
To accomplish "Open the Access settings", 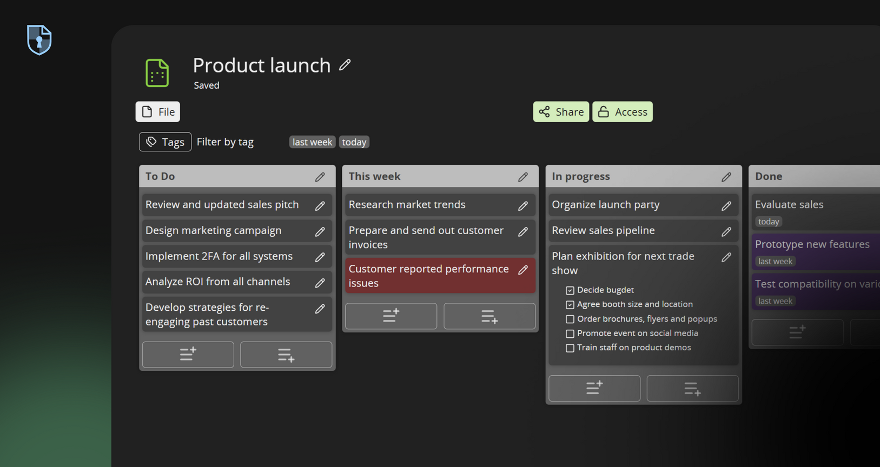I will (622, 112).
